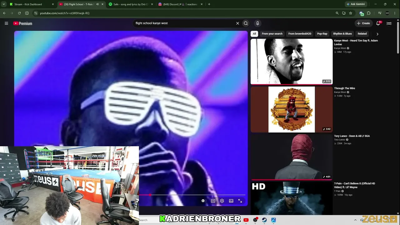Viewport: 400px width, 225px height.
Task: Open Steam from the taskbar
Action: pos(264,220)
